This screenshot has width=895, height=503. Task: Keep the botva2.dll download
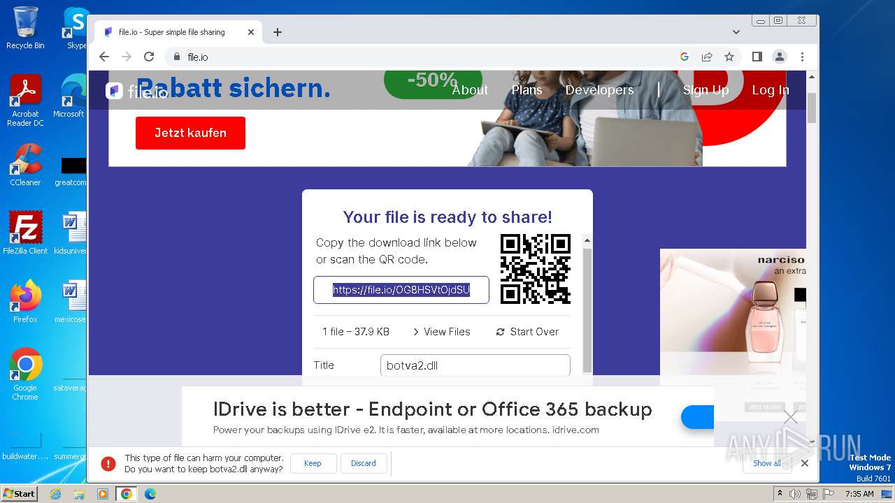point(313,463)
